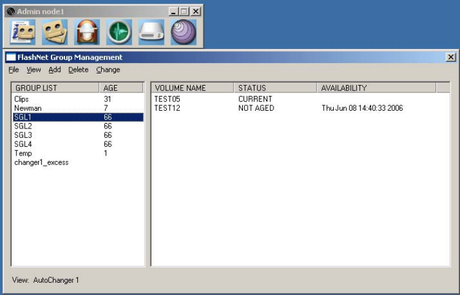Close the Admin node1 window
460x295 pixels.
click(196, 12)
